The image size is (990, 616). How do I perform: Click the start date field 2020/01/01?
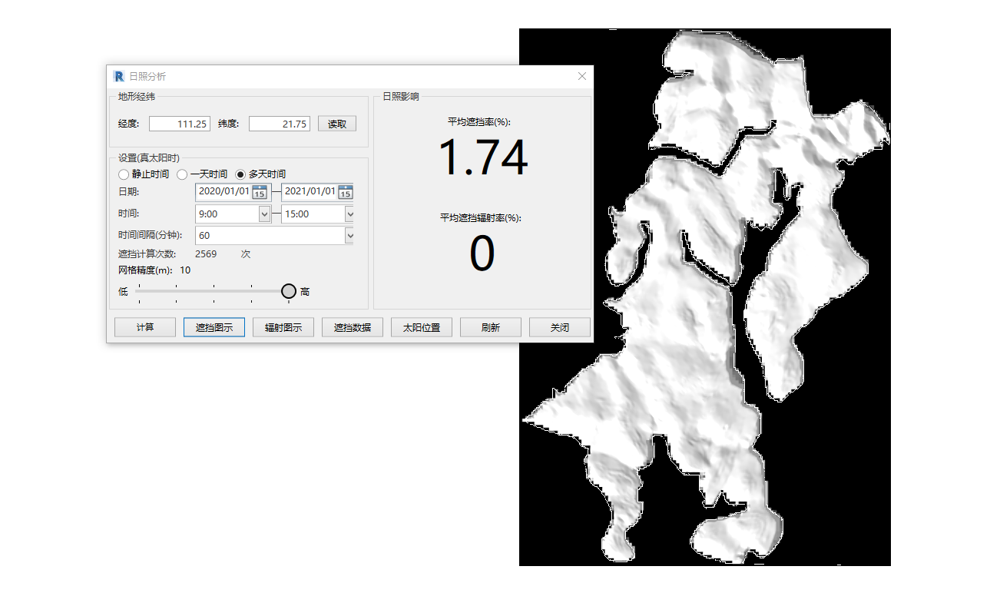[231, 192]
